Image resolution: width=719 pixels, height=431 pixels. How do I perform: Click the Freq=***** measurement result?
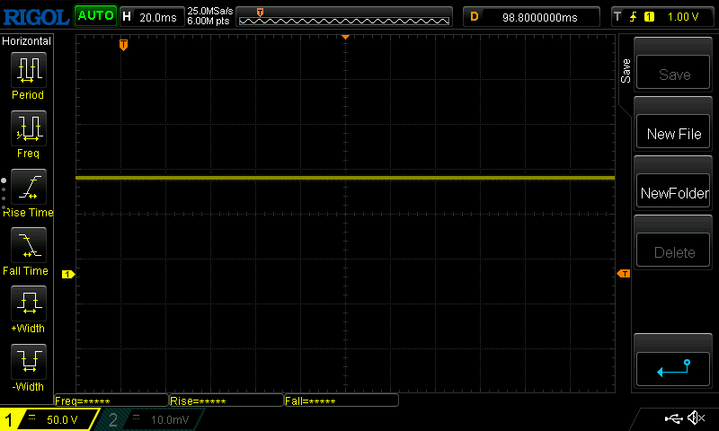click(x=111, y=400)
